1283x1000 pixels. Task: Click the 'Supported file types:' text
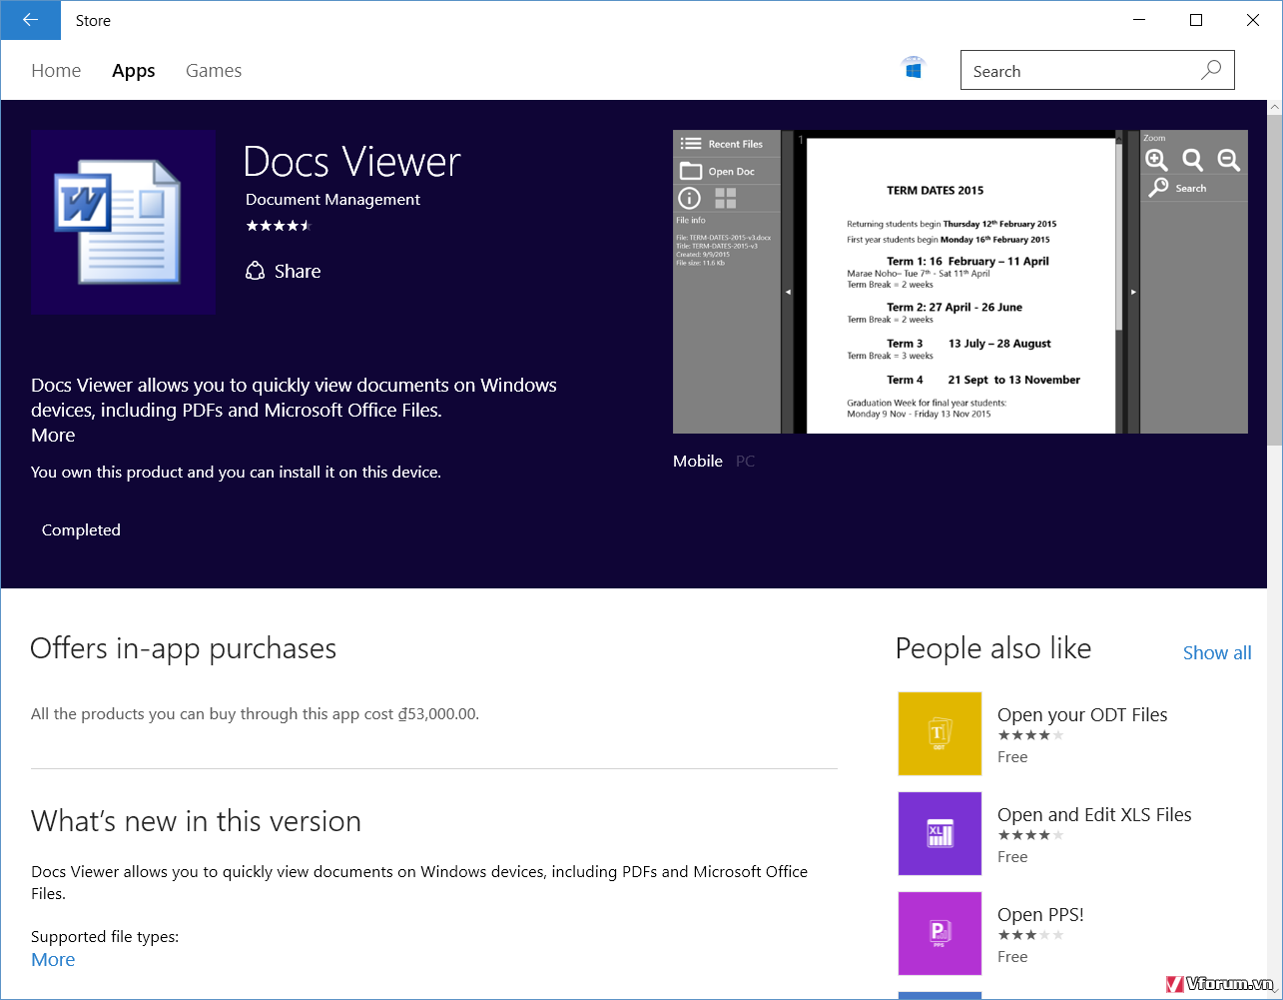105,937
